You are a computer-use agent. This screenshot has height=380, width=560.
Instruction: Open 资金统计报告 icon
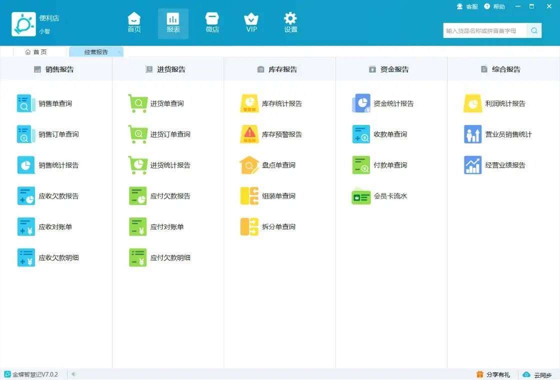pyautogui.click(x=361, y=103)
